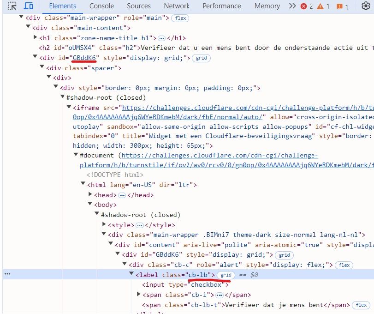Expand the style element node
Image resolution: width=374 pixels, height=314 pixels.
pyautogui.click(x=104, y=225)
